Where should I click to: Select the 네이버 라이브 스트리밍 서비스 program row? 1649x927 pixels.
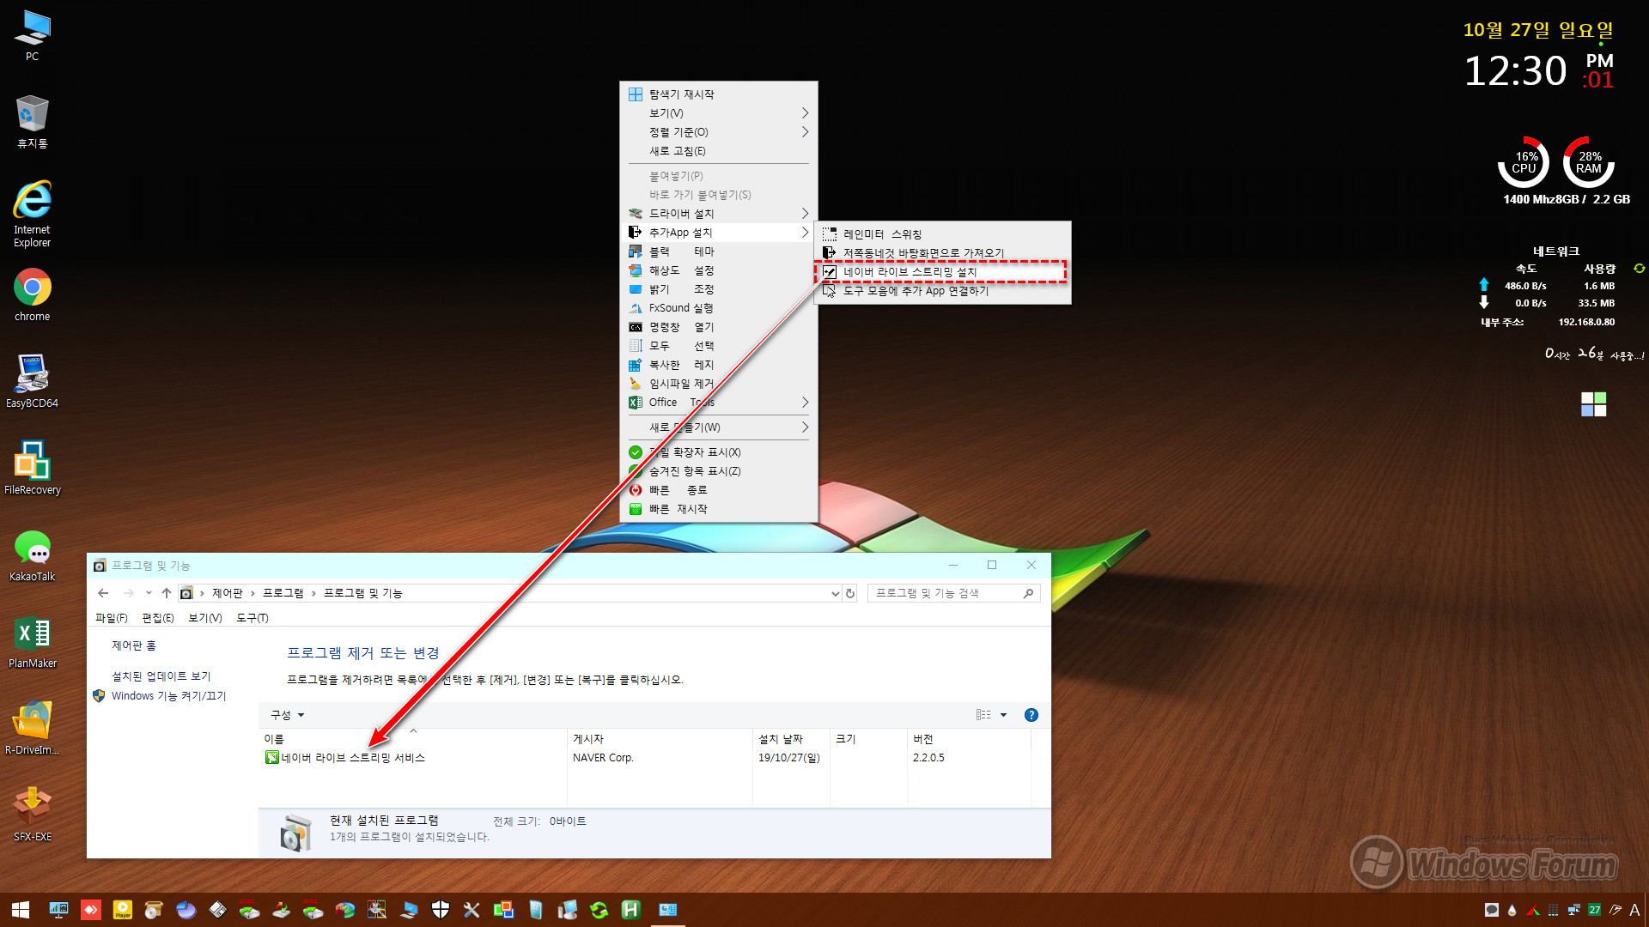[x=648, y=758]
